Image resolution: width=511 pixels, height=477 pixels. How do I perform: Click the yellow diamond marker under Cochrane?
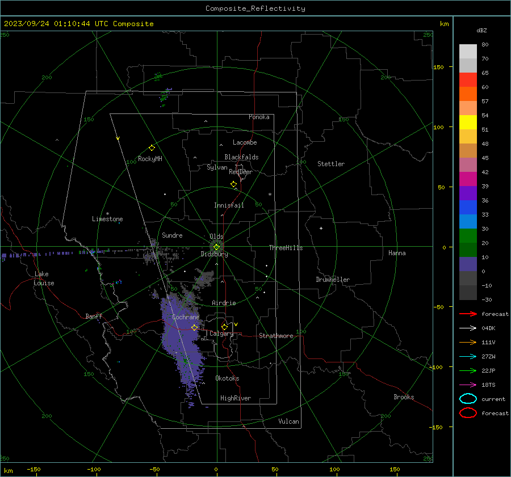pos(194,327)
